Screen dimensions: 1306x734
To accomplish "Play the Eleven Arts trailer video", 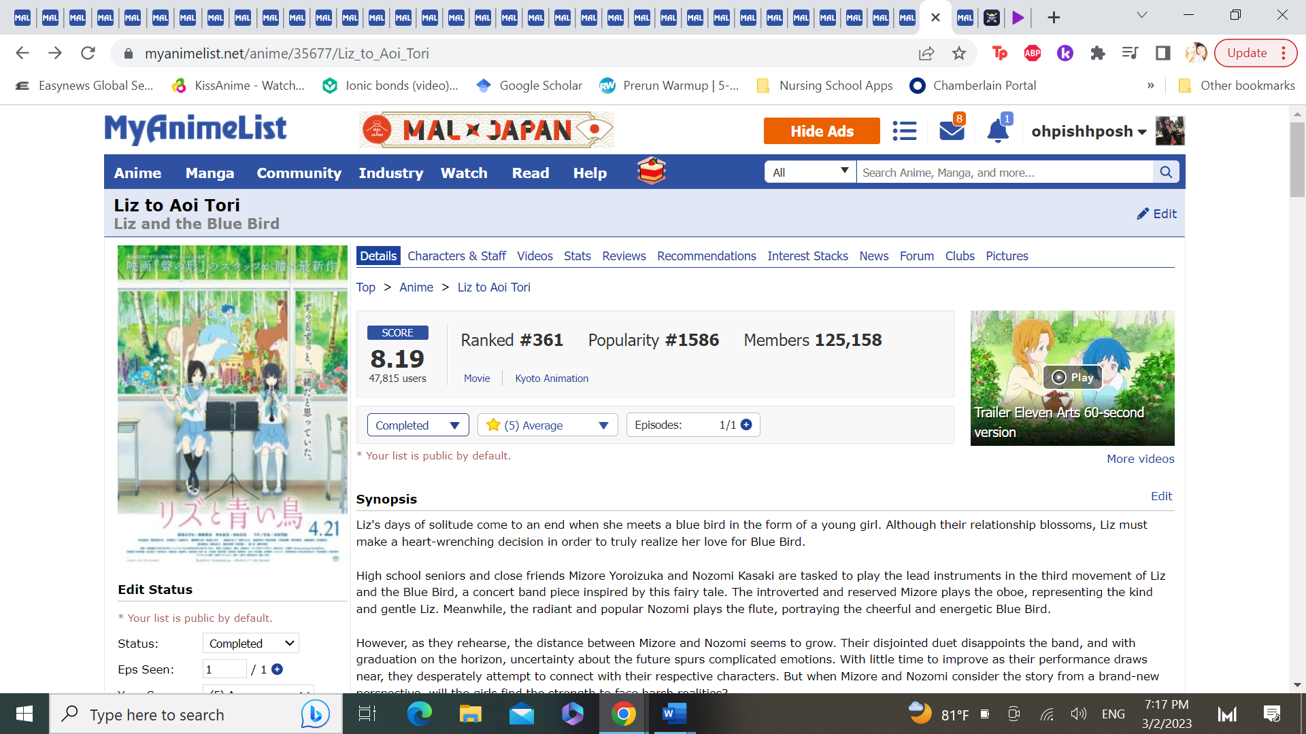I will tap(1073, 377).
